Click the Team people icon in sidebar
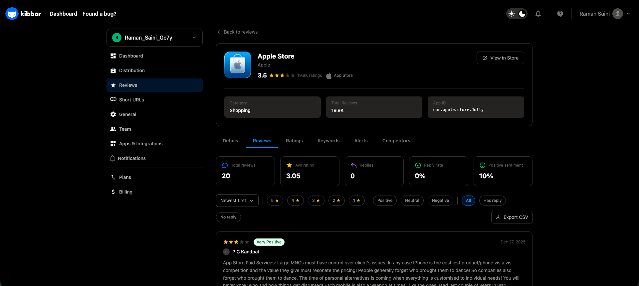 [x=113, y=129]
